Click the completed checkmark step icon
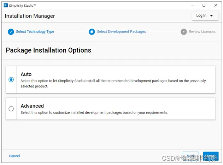The image size is (223, 165). [11, 32]
